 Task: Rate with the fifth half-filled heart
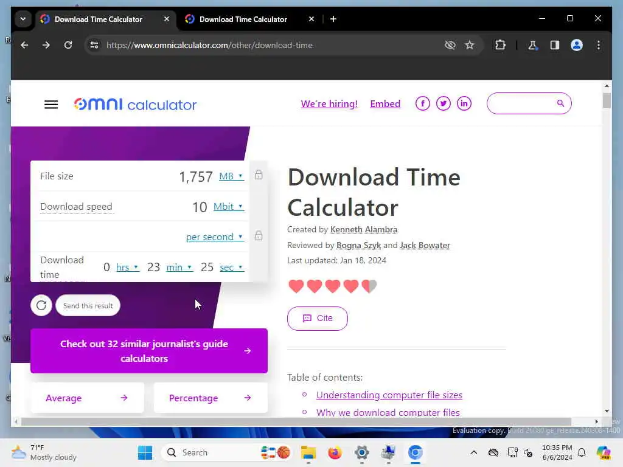click(369, 286)
